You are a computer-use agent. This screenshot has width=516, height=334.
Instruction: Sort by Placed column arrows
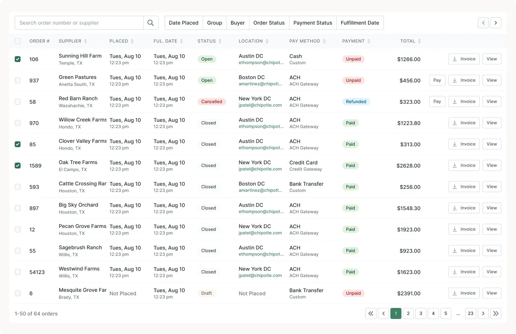(132, 41)
